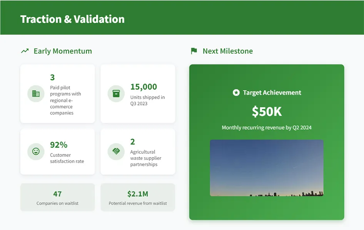Viewport: 364px width, 230px height.
Task: Select the 15,000 units shipped stat card
Action: pos(138,93)
